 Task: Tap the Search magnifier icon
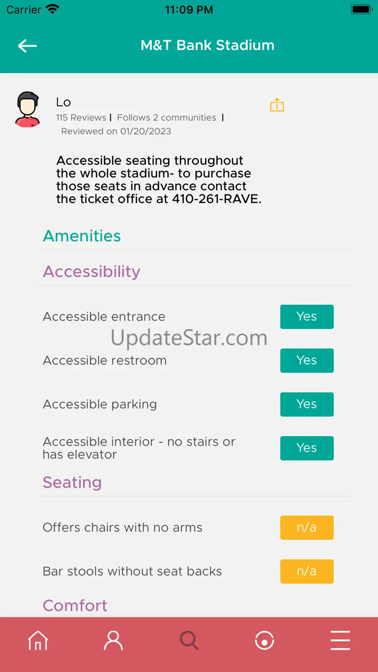point(189,641)
